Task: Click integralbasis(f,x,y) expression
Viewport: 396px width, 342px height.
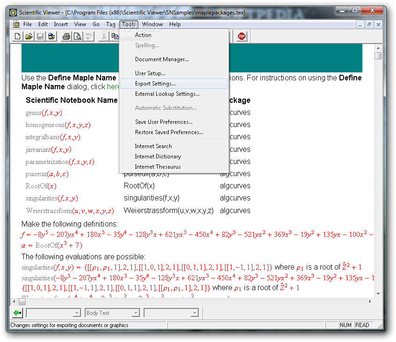Action: click(53, 137)
